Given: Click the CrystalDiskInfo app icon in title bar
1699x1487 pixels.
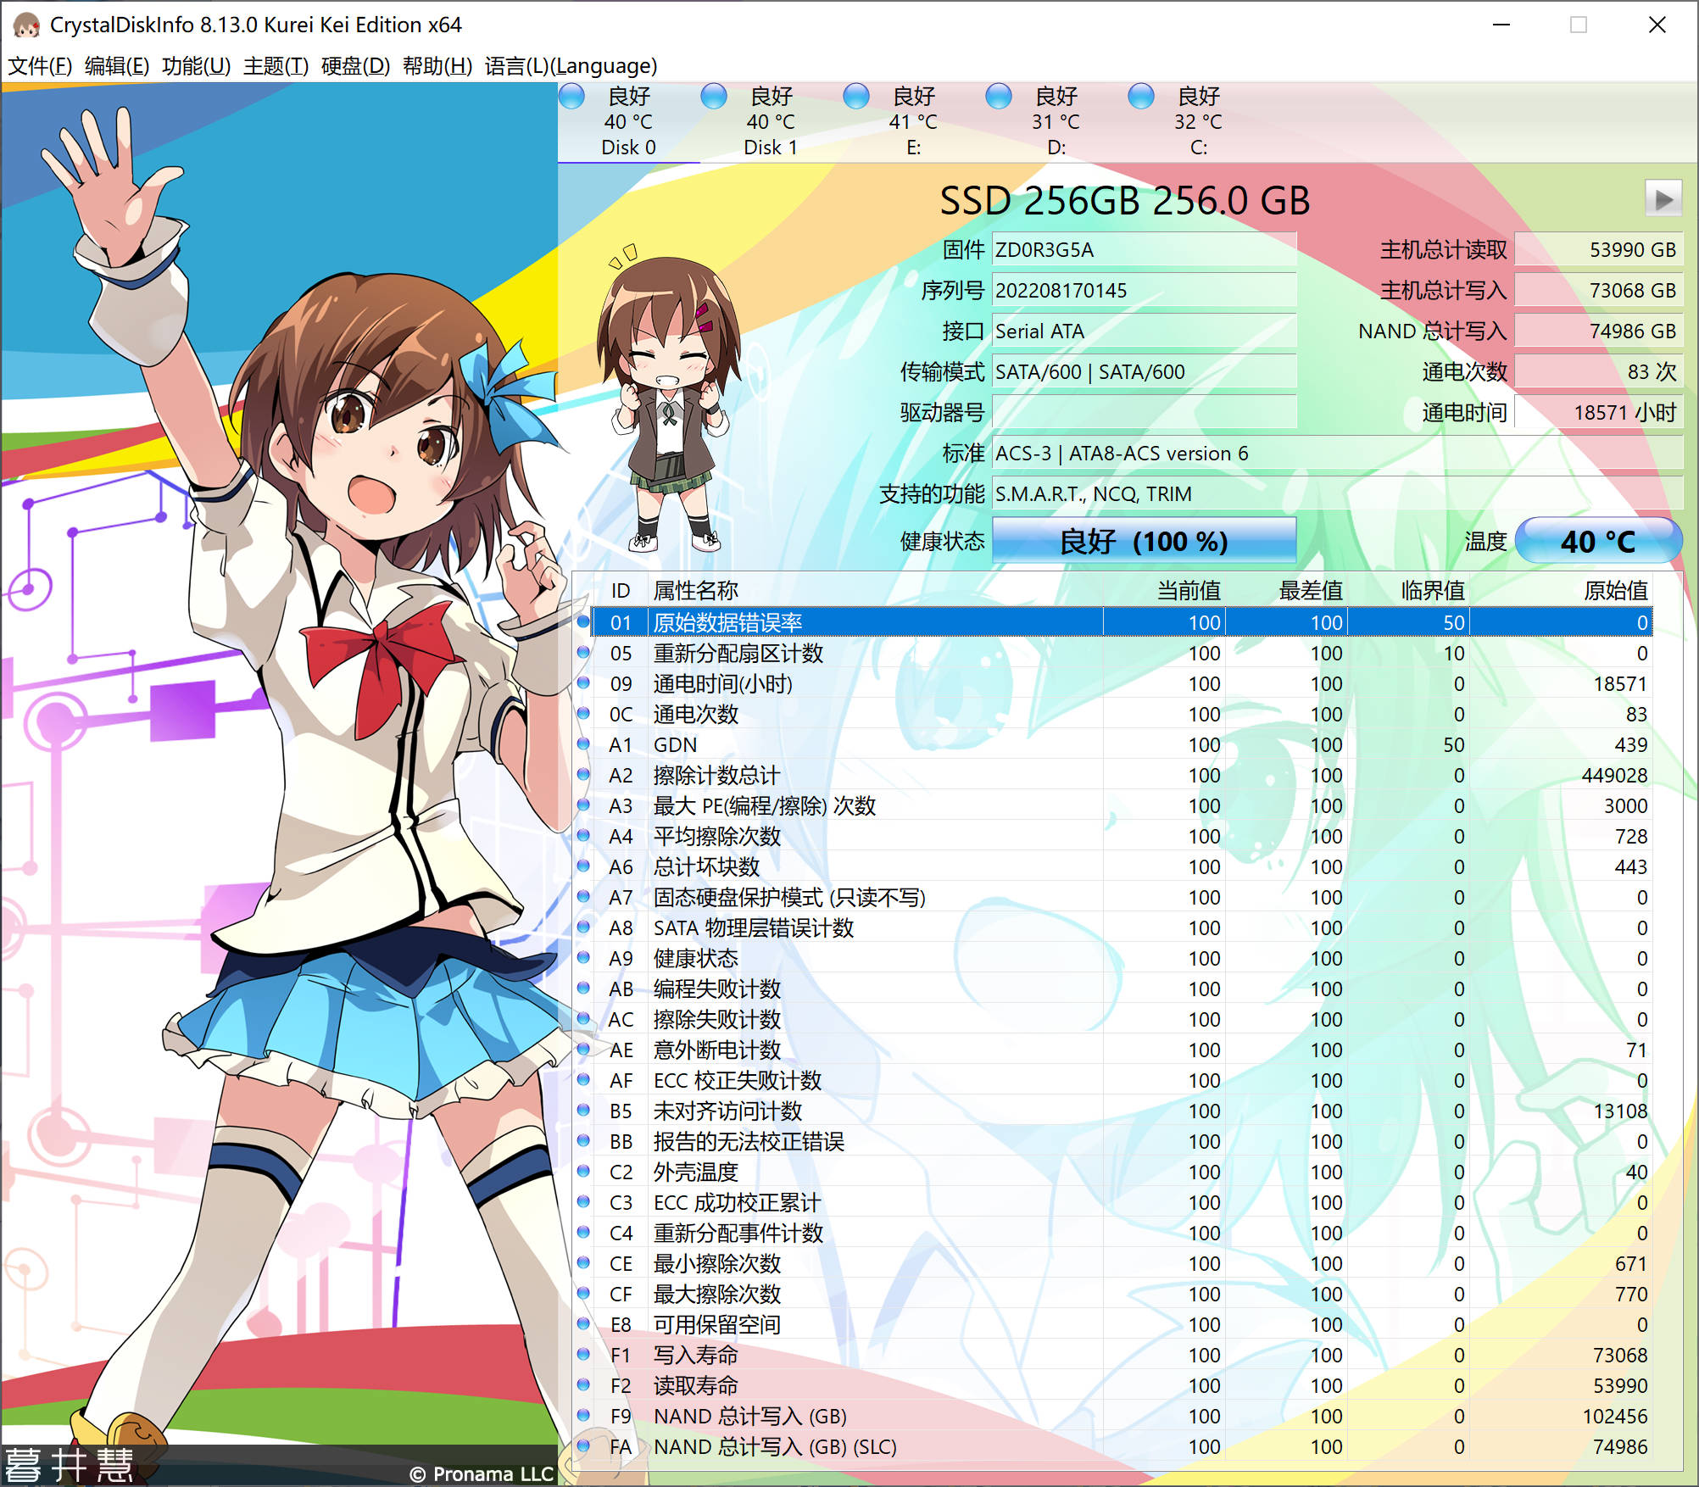Looking at the screenshot, I should pos(25,25).
